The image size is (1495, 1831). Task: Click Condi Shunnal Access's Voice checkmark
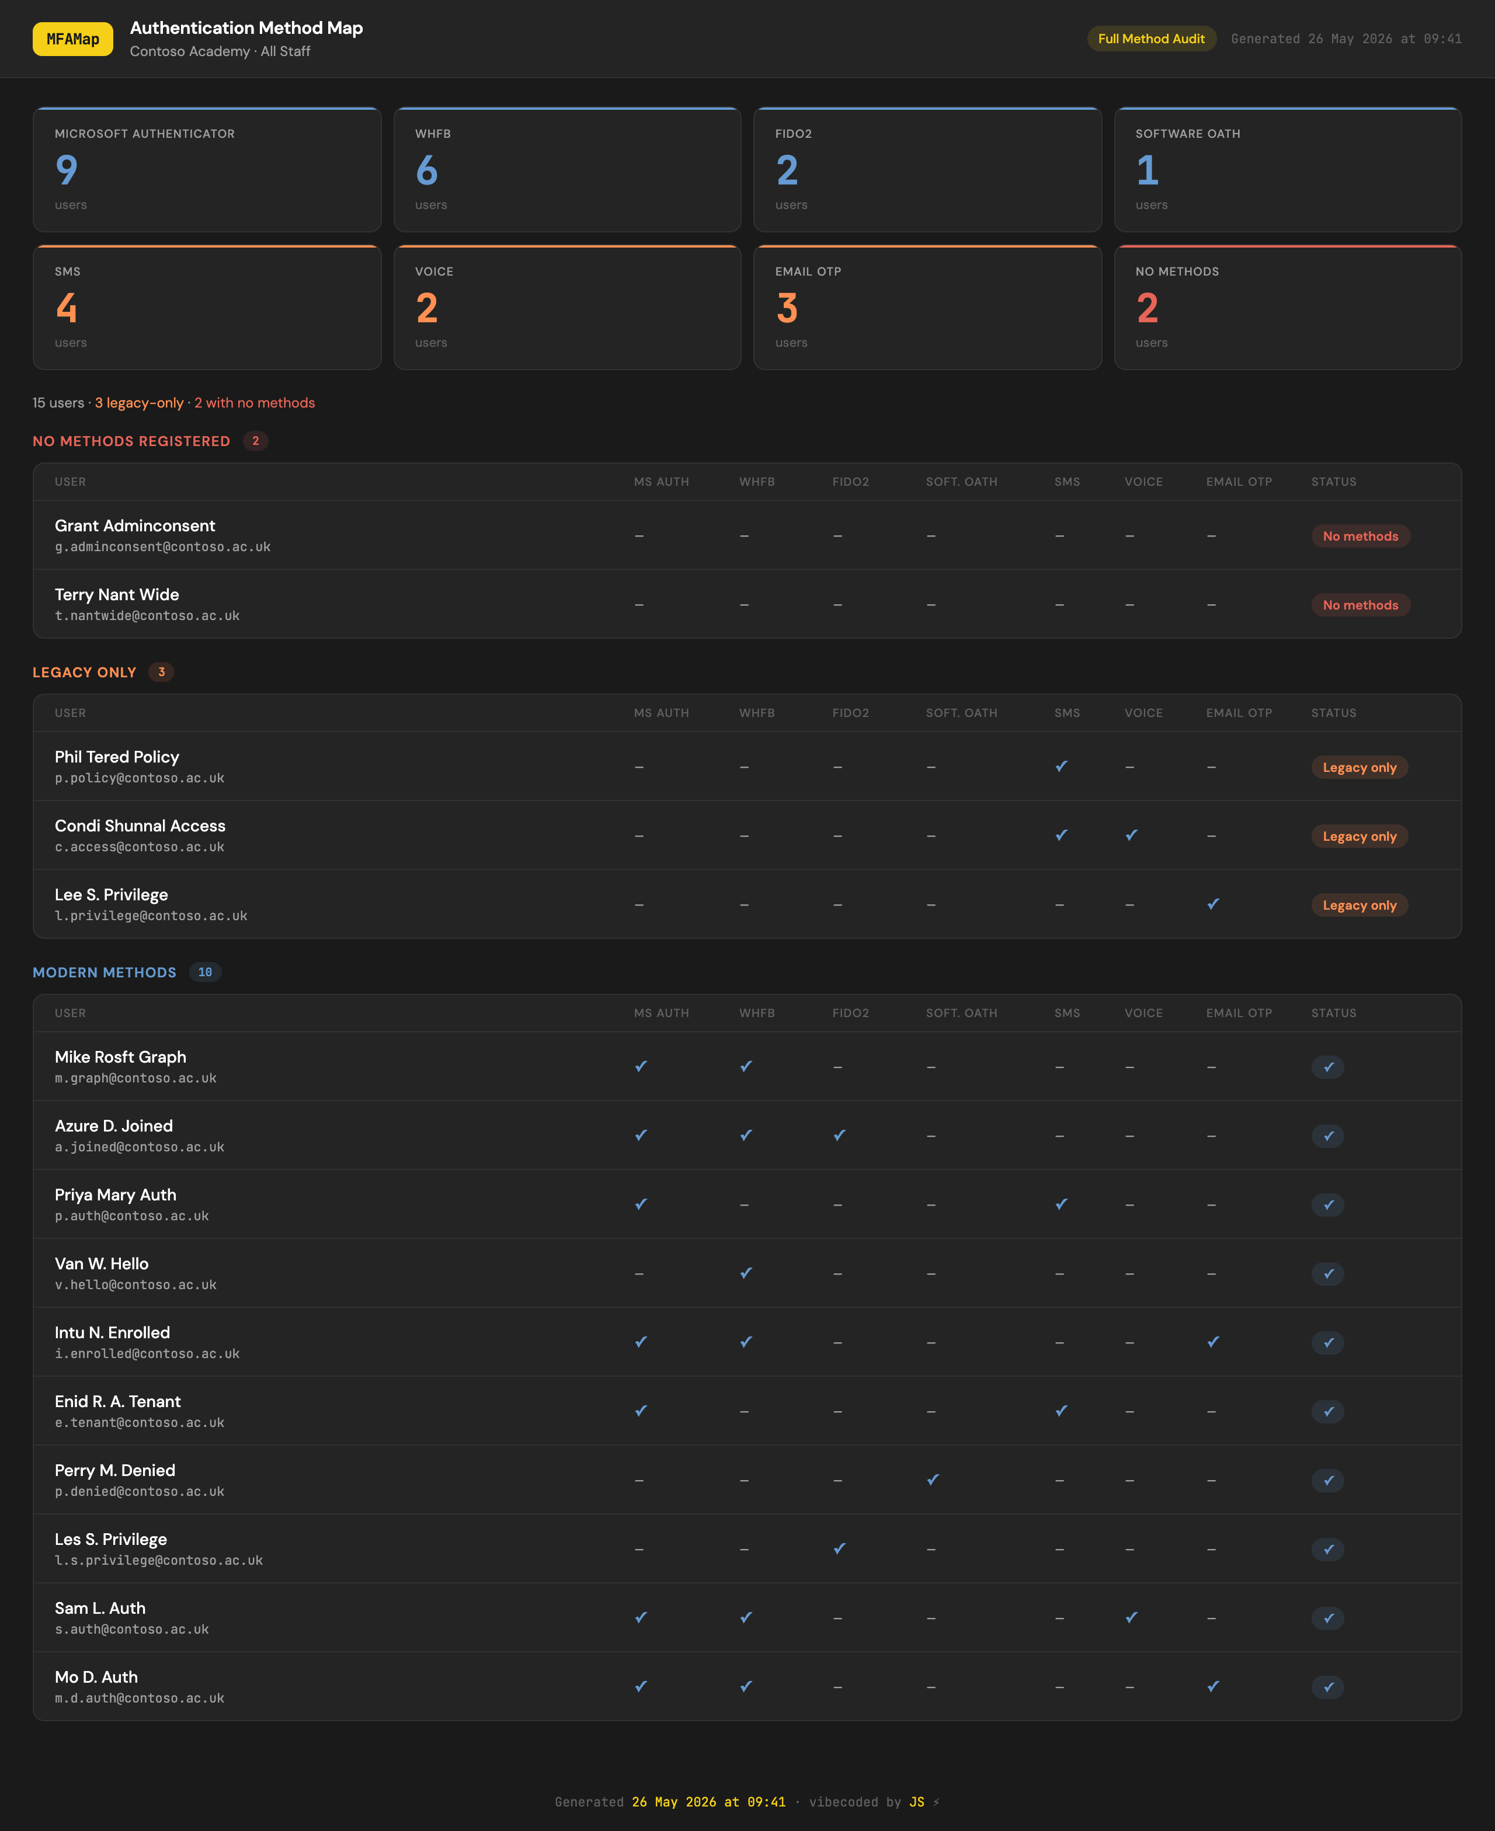point(1132,835)
